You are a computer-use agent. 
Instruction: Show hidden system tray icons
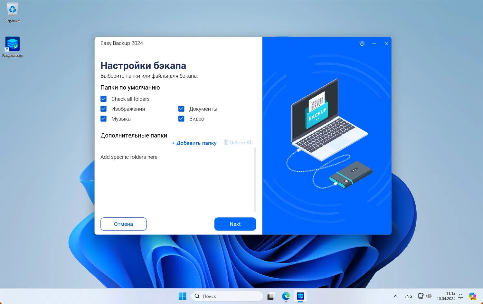[x=396, y=296]
